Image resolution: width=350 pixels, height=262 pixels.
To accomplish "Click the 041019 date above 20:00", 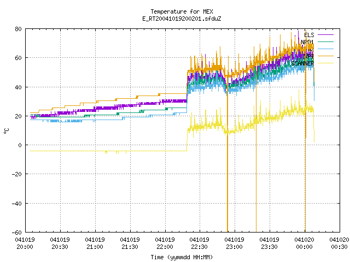I will point(25,240).
